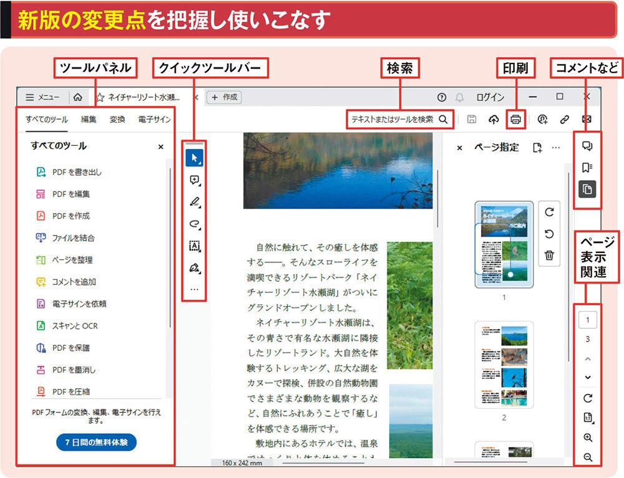Select the freehand draw loop tool
Screen dimensions: 624x478
(x=194, y=224)
